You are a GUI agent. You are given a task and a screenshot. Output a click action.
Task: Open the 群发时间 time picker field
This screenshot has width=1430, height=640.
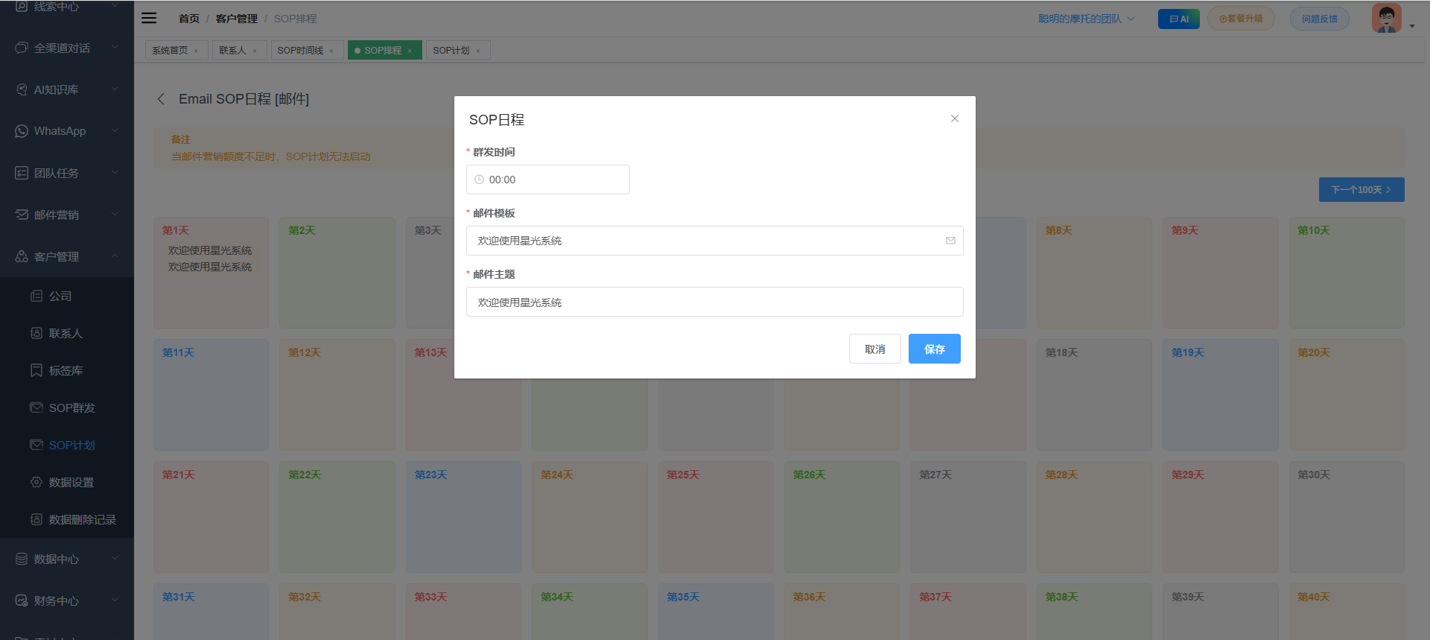(547, 180)
